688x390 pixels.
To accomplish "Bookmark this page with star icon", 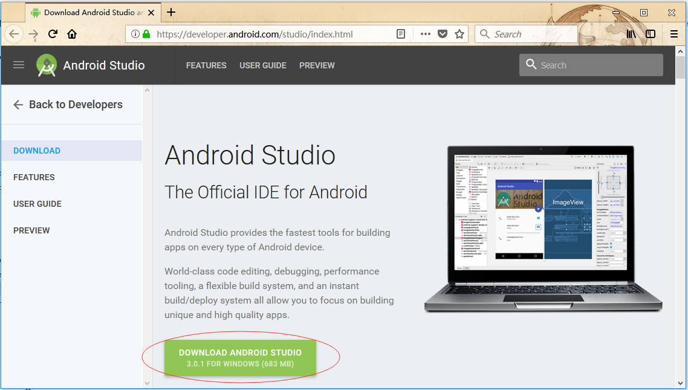I will pos(459,34).
